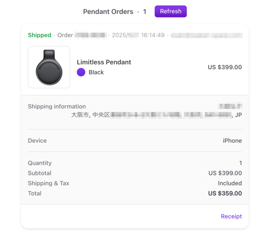Click the purple Refresh button
This screenshot has height=238, width=263.
(170, 11)
